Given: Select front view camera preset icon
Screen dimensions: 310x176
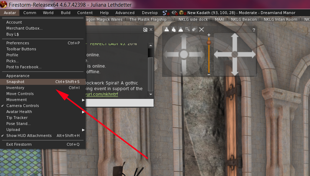Looking at the screenshot, I should coord(167,30).
